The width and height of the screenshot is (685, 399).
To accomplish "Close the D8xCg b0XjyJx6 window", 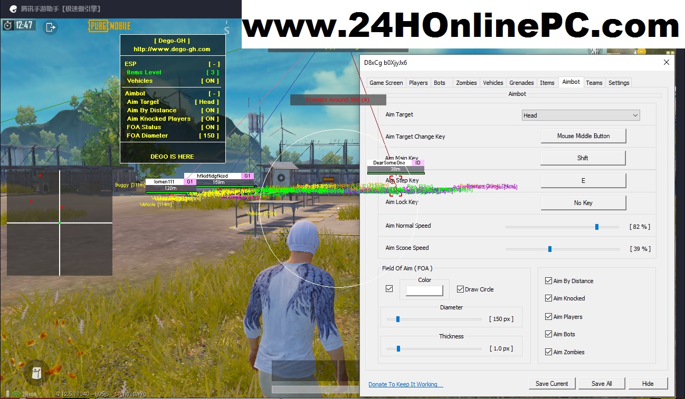I will [666, 62].
